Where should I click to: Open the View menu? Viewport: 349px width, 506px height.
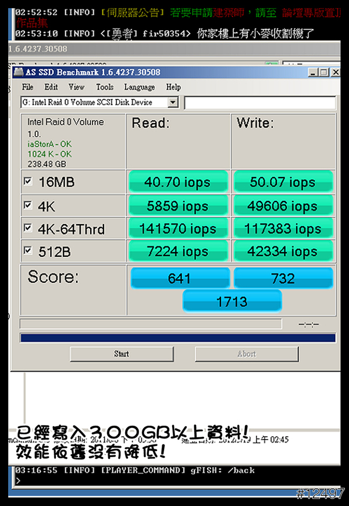tap(76, 87)
